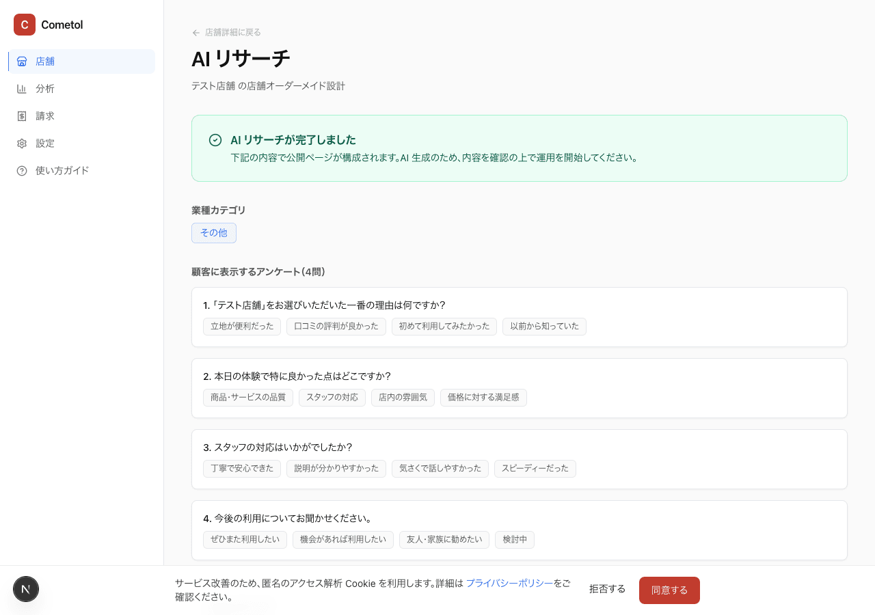875x615 pixels.
Task: Click the 設定 gear icon
Action: pos(22,143)
